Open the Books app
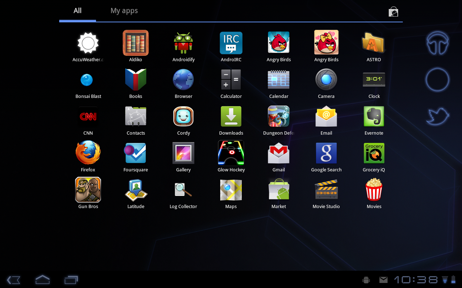462x288 pixels. point(136,80)
